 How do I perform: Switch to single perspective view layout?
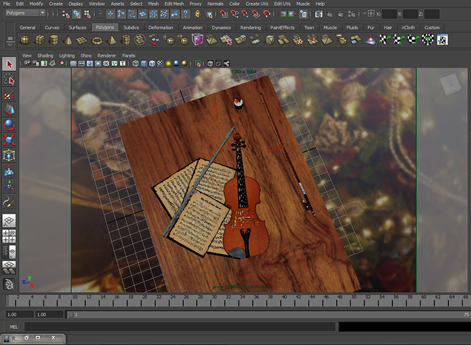9,221
